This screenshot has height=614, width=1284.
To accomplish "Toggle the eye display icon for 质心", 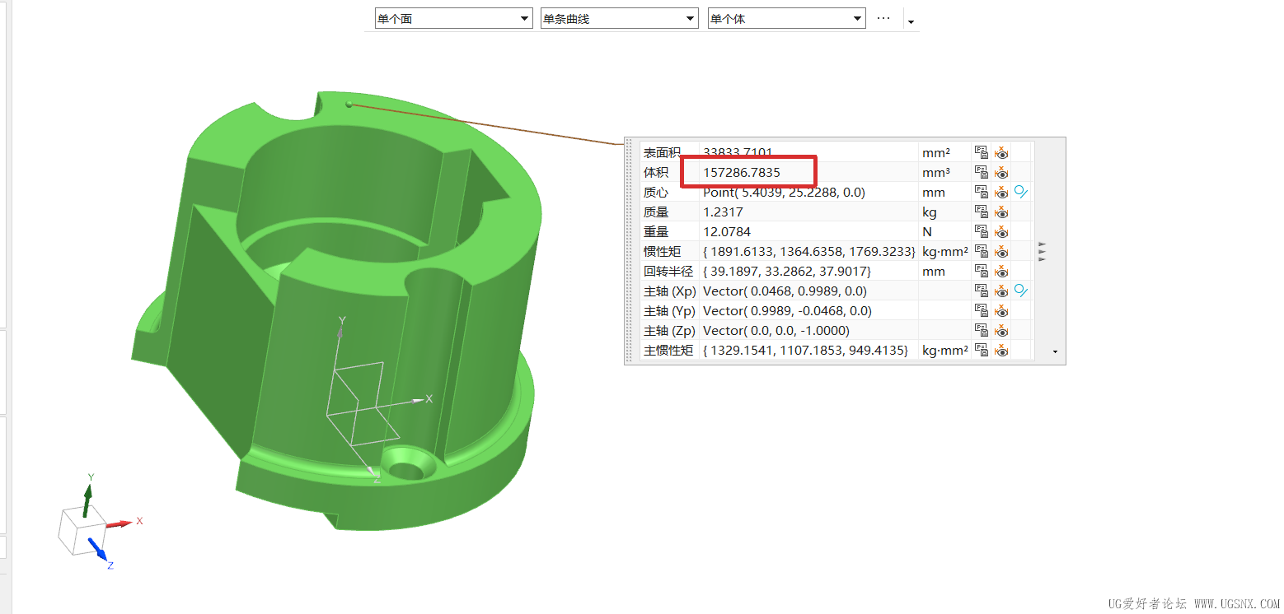I will click(1001, 192).
